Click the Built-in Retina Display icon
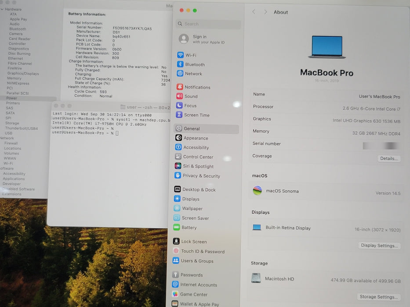 click(x=257, y=227)
